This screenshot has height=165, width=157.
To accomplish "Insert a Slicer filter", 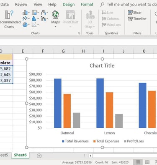I will [135, 13].
